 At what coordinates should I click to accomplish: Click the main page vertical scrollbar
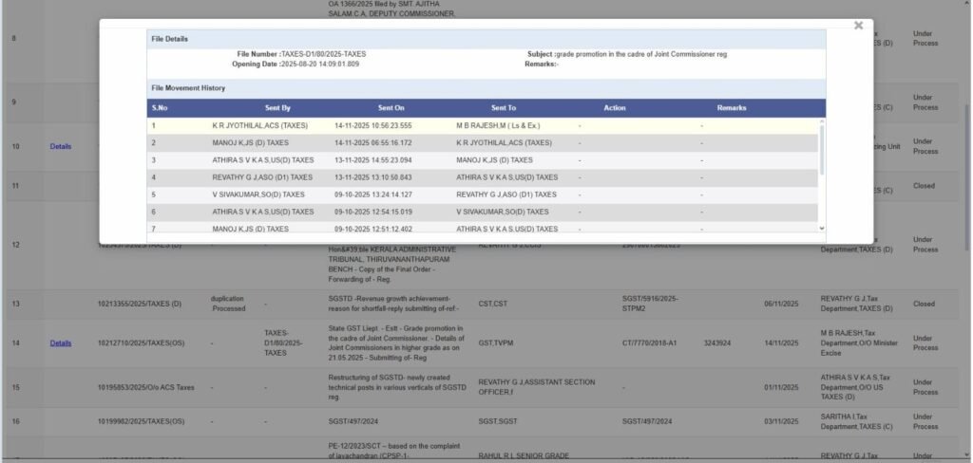click(x=967, y=190)
